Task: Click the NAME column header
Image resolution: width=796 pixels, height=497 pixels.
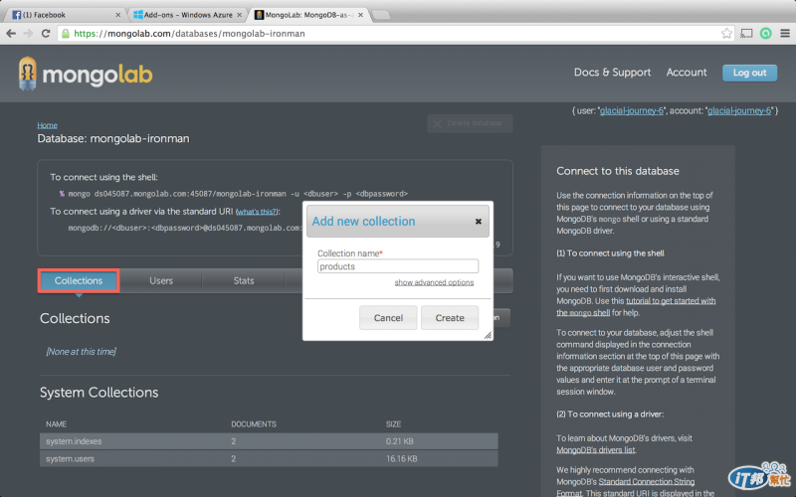Action: pyautogui.click(x=57, y=424)
